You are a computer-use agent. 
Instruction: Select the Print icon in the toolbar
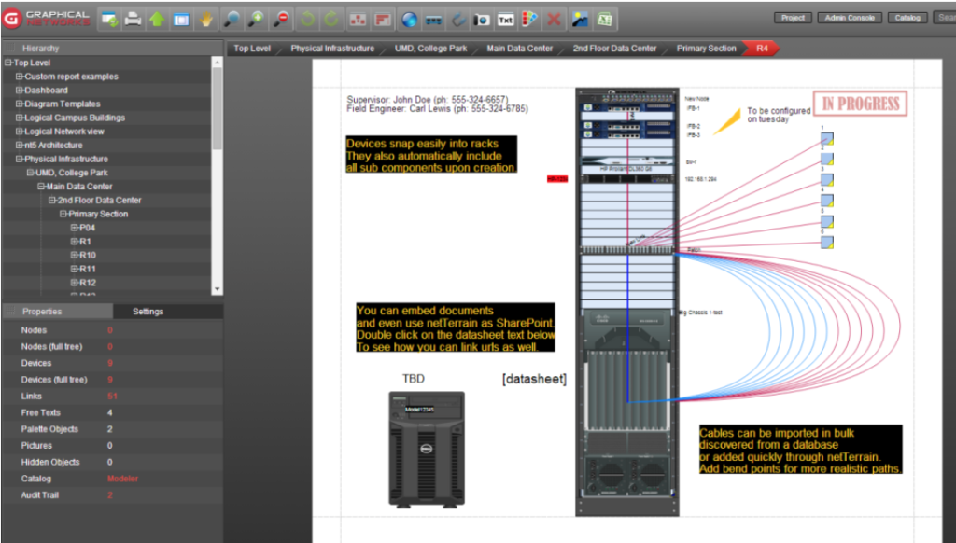click(134, 18)
